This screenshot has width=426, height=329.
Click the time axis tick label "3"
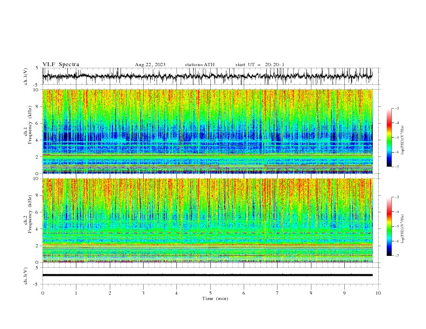pos(143,293)
